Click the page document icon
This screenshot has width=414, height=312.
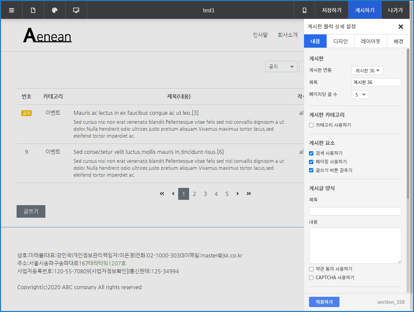(x=33, y=10)
